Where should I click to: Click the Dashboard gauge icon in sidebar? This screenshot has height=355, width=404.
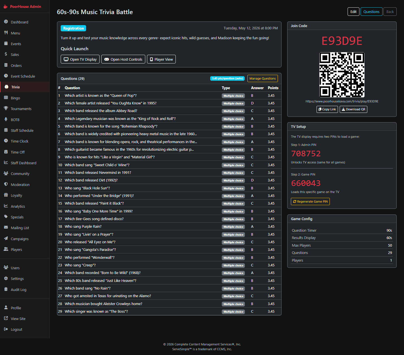[6, 22]
